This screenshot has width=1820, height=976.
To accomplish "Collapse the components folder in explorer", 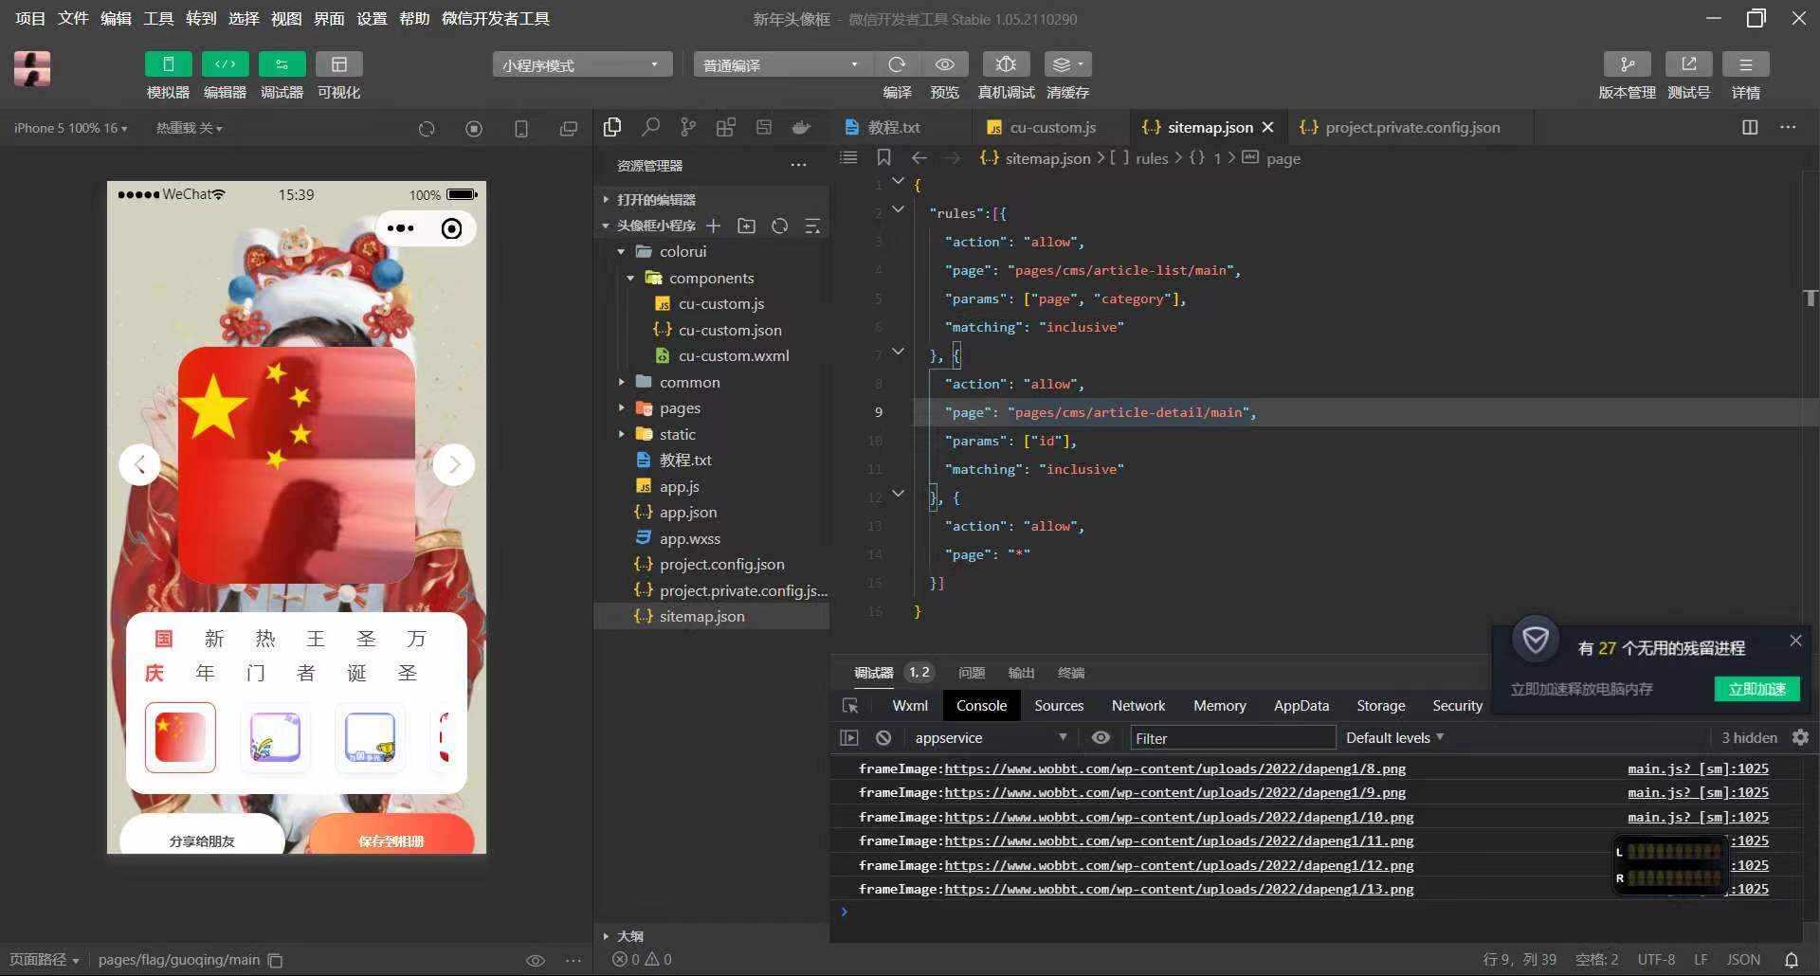I will (x=631, y=278).
